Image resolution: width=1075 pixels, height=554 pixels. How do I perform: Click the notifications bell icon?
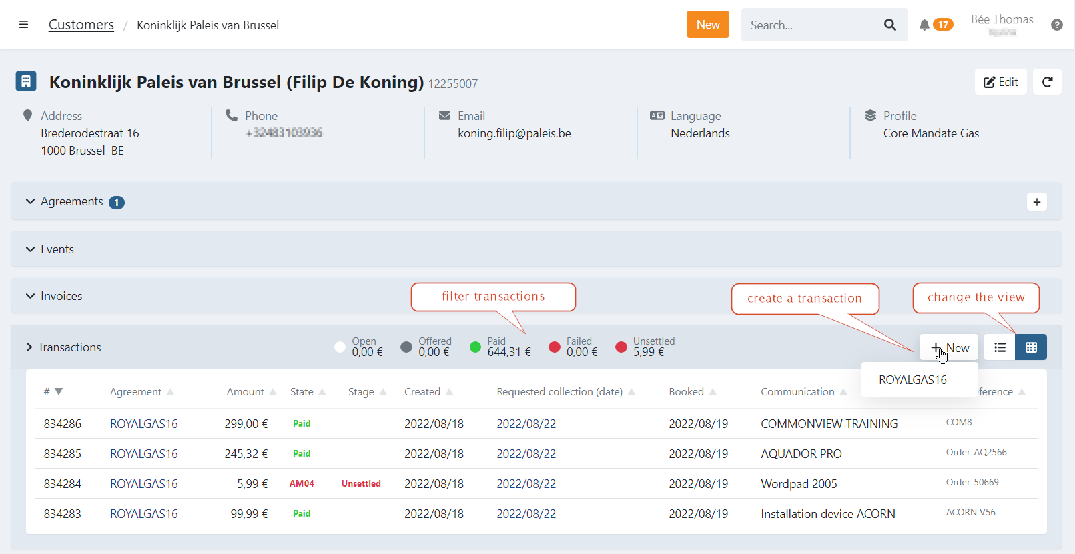point(924,25)
